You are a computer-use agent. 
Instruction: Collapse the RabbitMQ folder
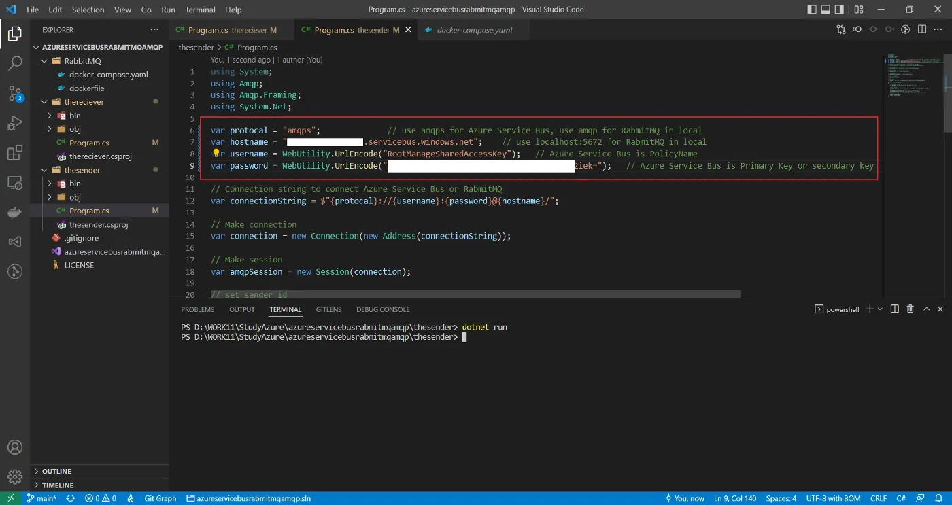click(45, 61)
